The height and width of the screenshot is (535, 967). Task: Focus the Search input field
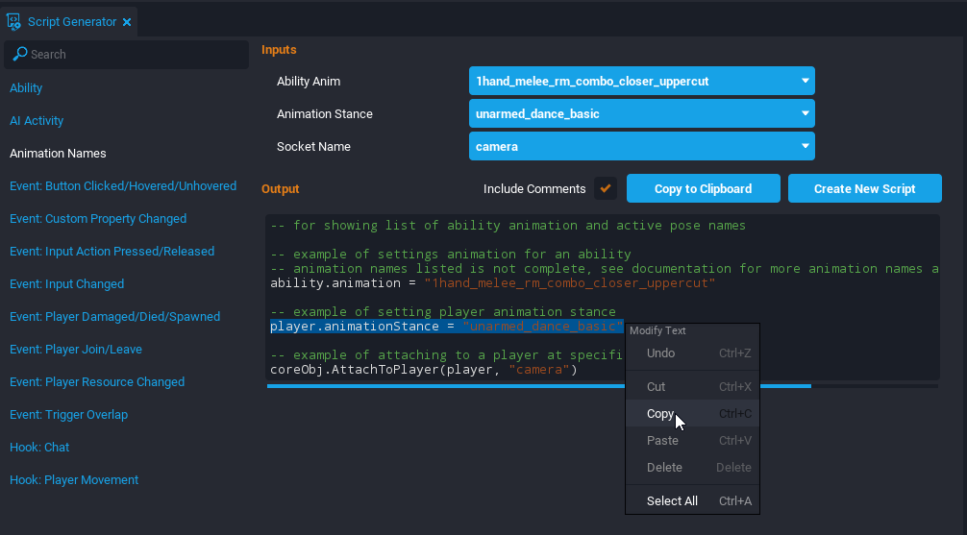click(135, 55)
